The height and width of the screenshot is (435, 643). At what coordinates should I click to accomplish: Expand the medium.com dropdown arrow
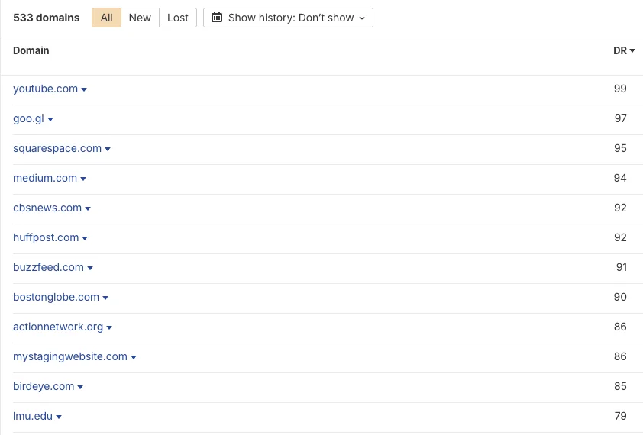[x=83, y=179]
